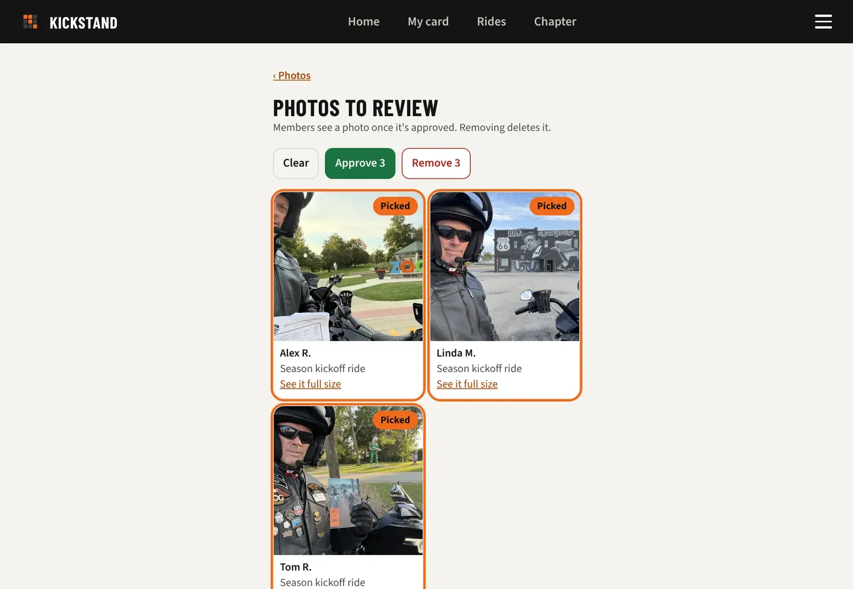The width and height of the screenshot is (853, 589).
Task: Click the Tom R. name text
Action: click(296, 567)
